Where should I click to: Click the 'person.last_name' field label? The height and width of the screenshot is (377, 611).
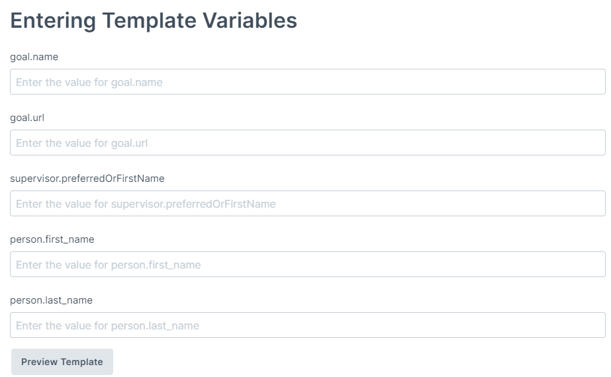click(51, 300)
